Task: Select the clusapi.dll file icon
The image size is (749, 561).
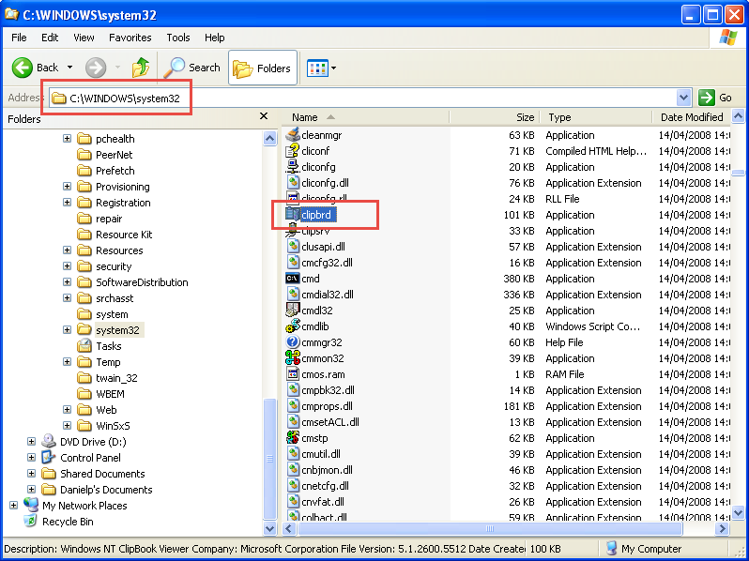Action: 292,247
